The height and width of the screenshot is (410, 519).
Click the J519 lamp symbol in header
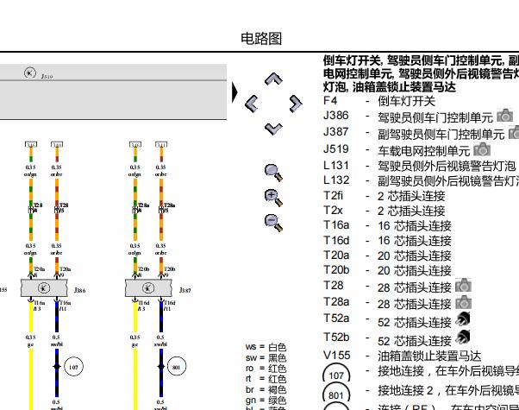[x=30, y=73]
